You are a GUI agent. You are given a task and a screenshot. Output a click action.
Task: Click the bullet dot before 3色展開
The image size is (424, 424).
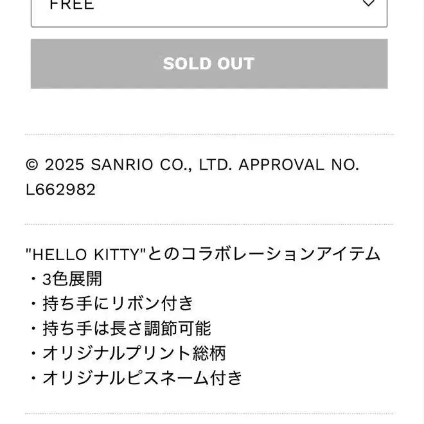(x=33, y=279)
